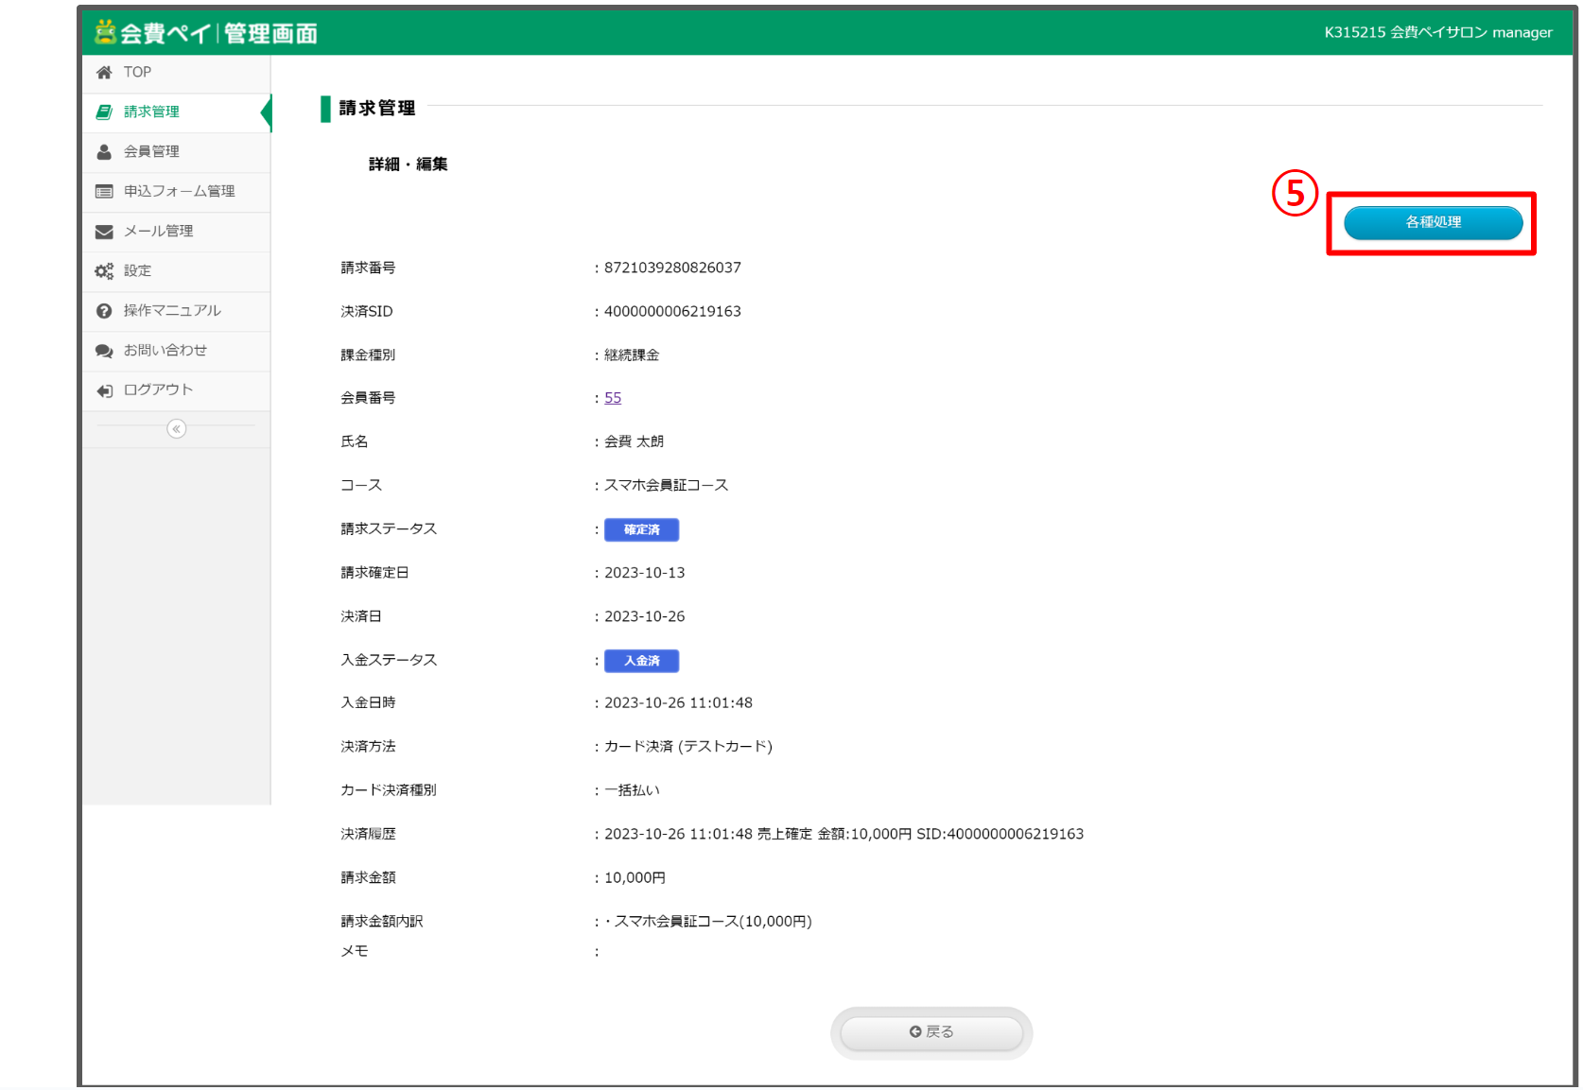
Task: Open member number 55 link
Action: tap(613, 398)
